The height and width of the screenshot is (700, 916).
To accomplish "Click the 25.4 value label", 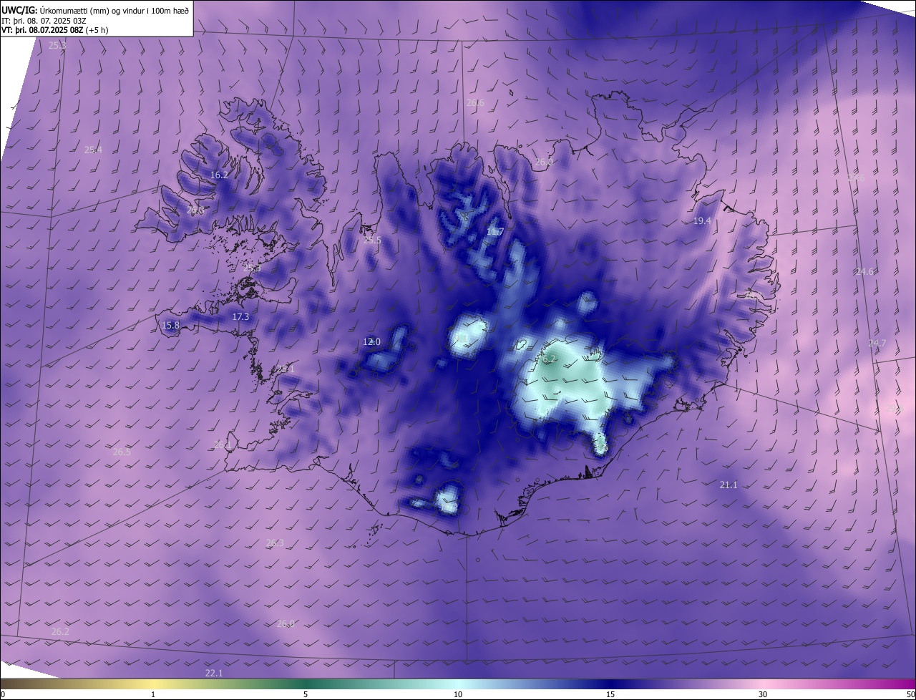I will pyautogui.click(x=93, y=150).
